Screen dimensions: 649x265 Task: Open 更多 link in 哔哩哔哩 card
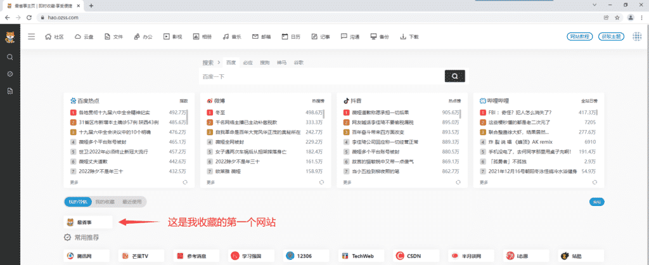click(x=484, y=182)
